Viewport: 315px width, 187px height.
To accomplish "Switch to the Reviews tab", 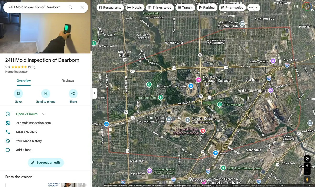I will coord(68,81).
